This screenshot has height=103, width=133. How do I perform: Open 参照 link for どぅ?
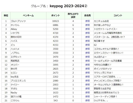pyautogui.click(x=88, y=45)
